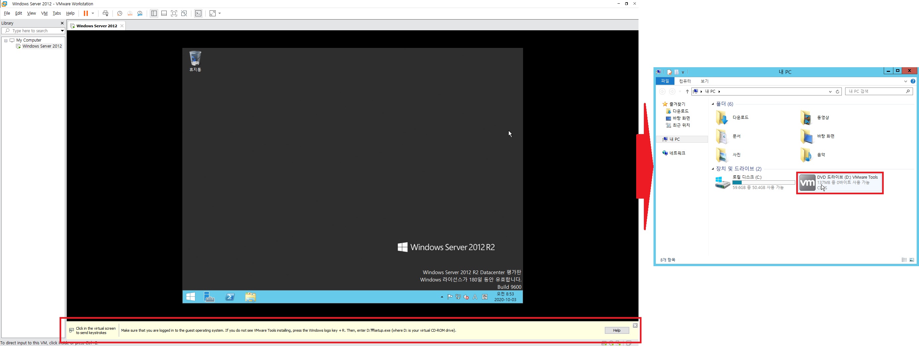The image size is (919, 346).
Task: Switch to Unity mode
Action: [184, 13]
